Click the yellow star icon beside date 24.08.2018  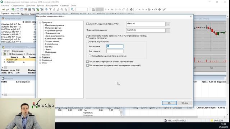(212, 120)
